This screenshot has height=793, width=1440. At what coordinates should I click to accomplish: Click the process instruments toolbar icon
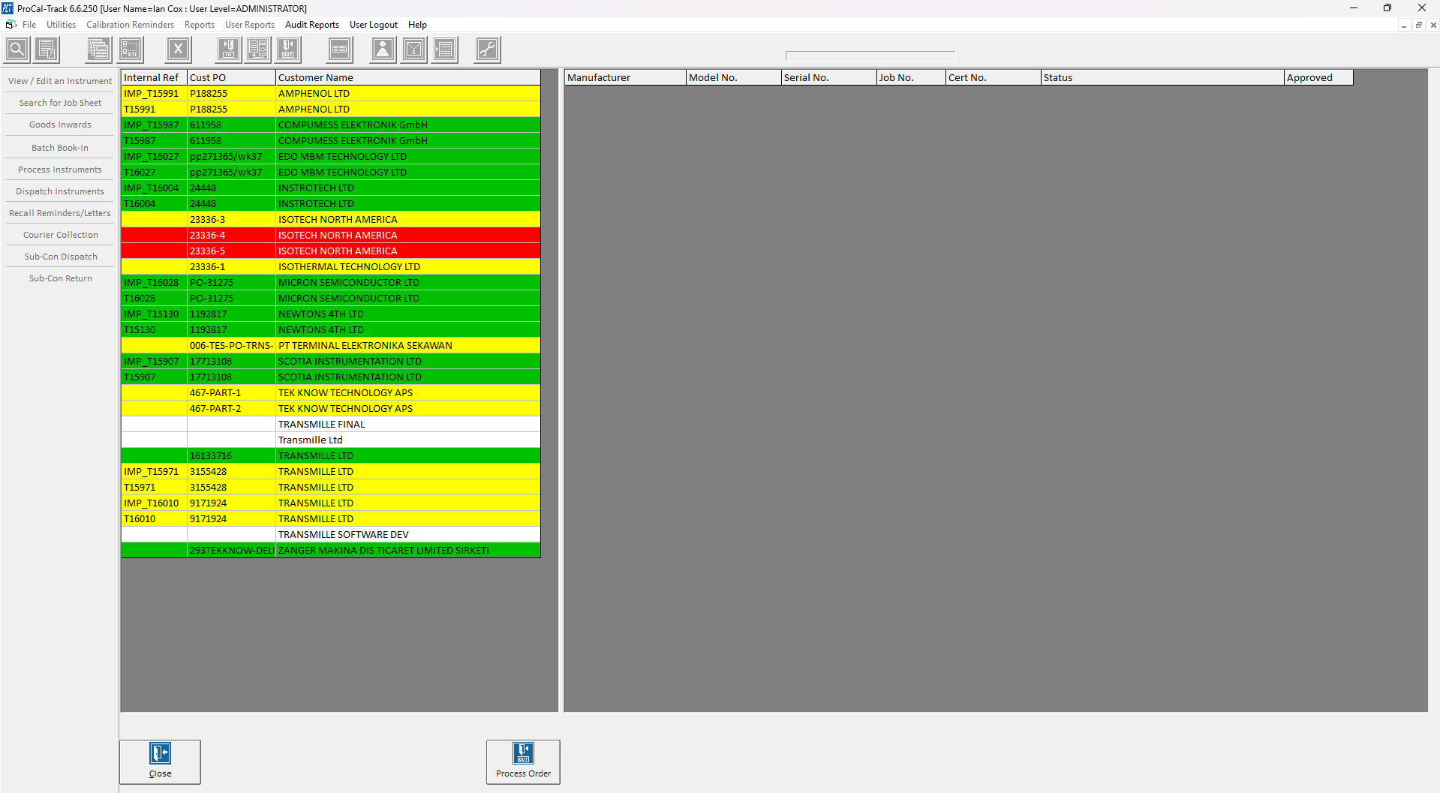coord(258,50)
